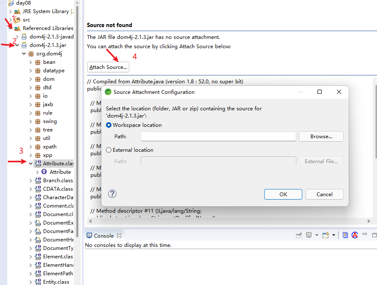Click the Referenced Libraries icon
Viewport: 377px width, 285px height.
point(17,28)
